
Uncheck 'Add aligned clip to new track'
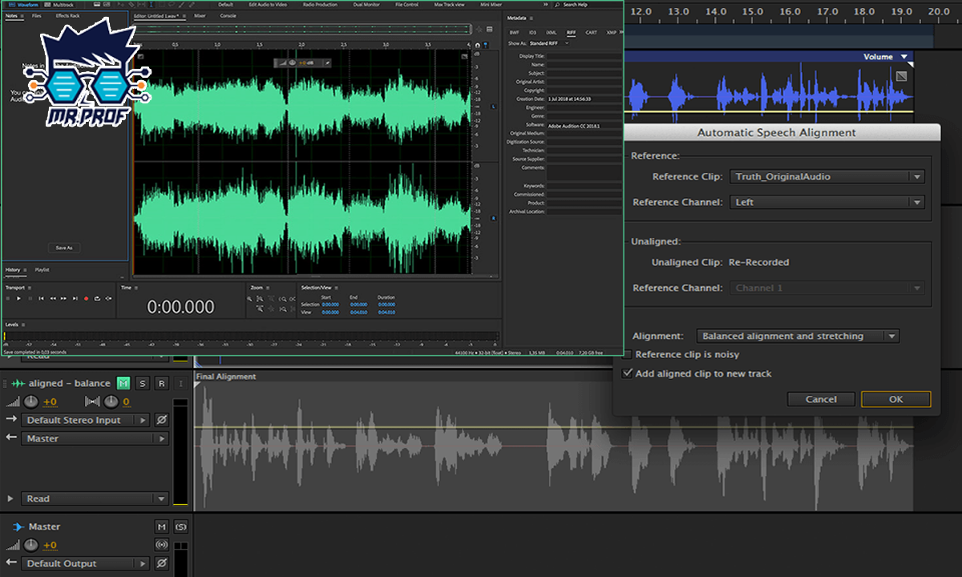click(x=628, y=373)
